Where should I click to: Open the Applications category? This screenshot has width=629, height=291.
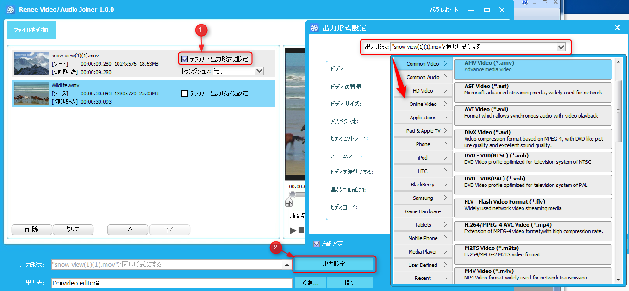pos(423,118)
